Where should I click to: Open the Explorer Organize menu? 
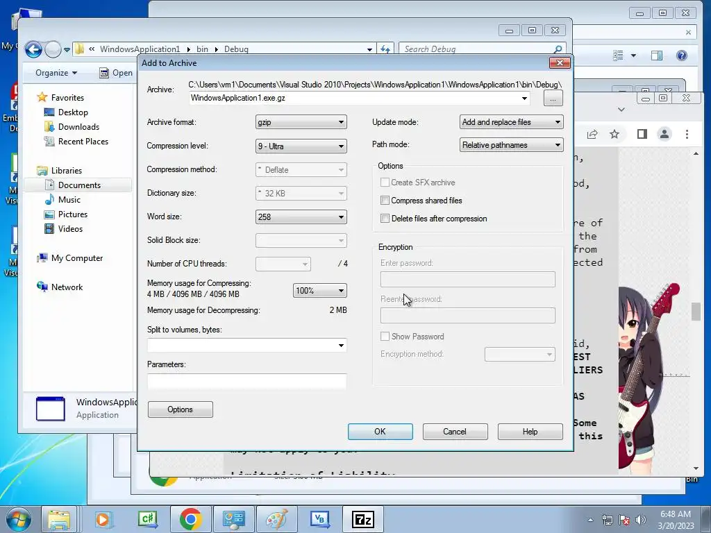(x=56, y=73)
